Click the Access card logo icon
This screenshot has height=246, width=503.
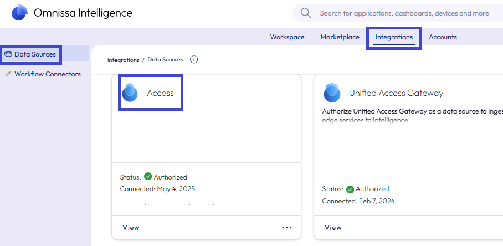click(130, 93)
